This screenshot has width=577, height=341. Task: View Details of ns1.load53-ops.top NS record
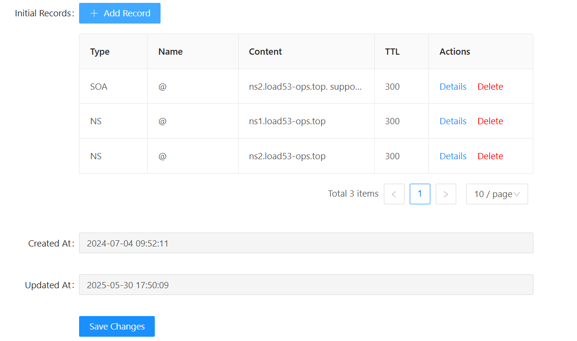click(453, 121)
